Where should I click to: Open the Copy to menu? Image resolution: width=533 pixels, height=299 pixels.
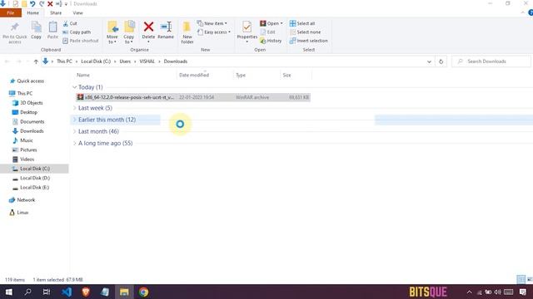tap(129, 32)
